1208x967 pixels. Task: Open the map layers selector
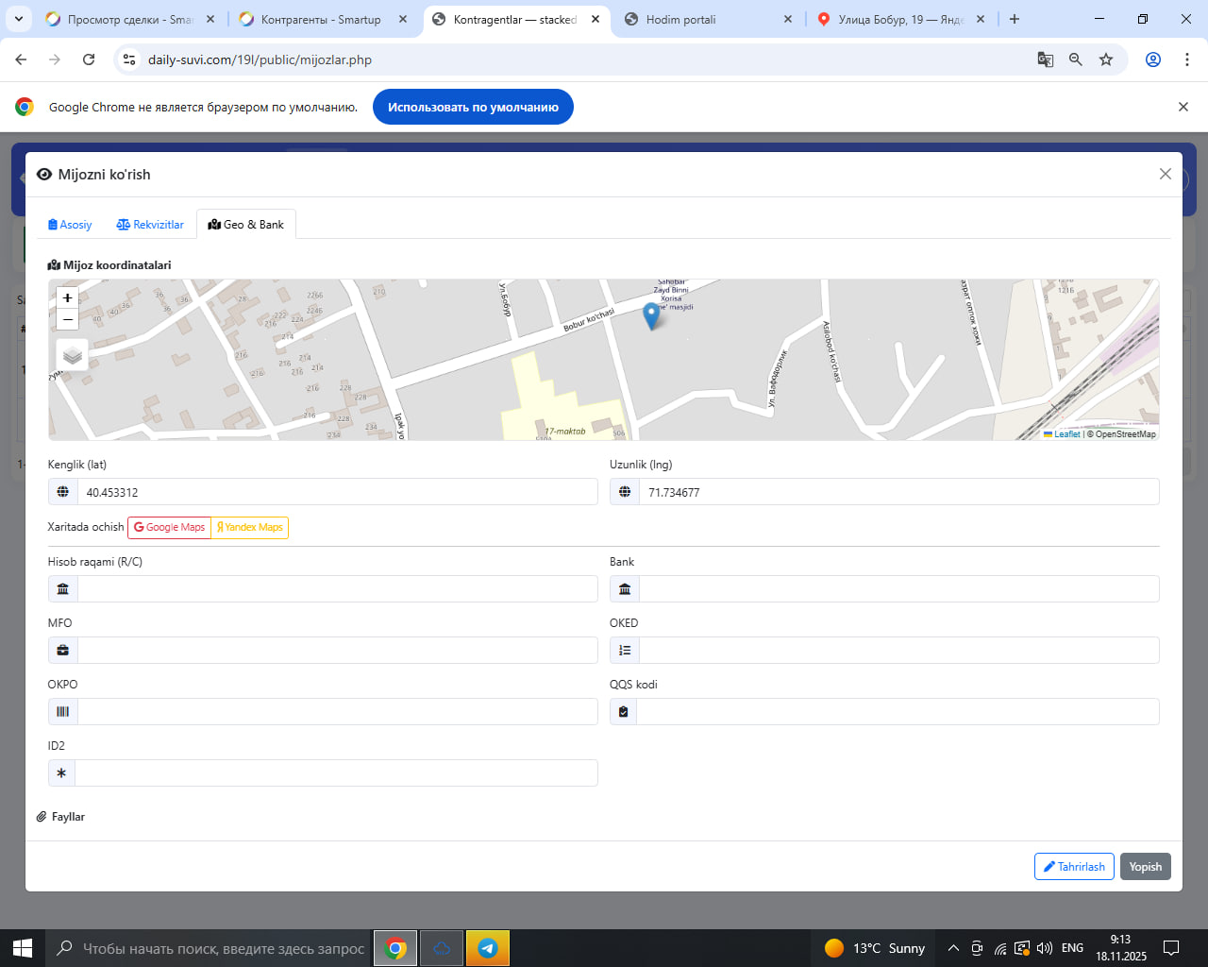(x=73, y=356)
